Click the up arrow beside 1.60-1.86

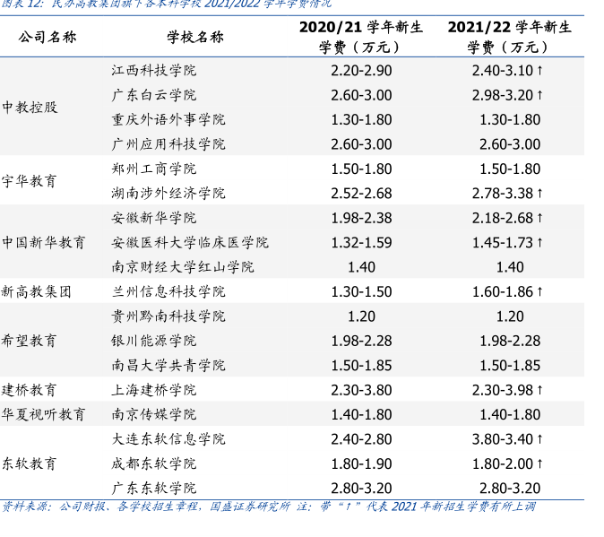[540, 292]
